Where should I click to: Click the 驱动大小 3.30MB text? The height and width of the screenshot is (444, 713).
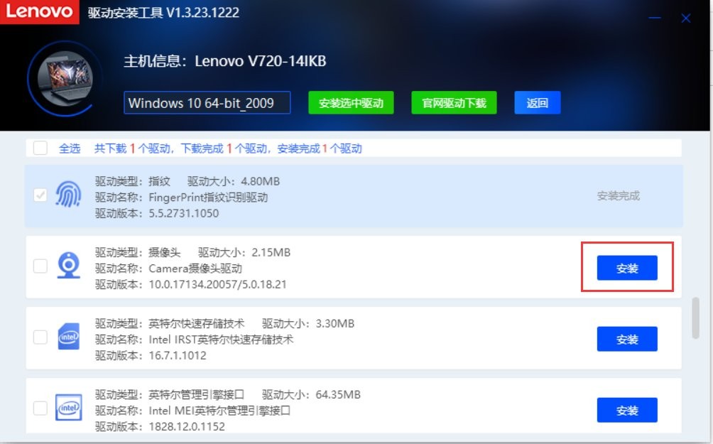tap(308, 323)
